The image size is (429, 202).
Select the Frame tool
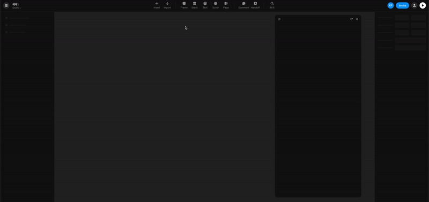(x=184, y=5)
